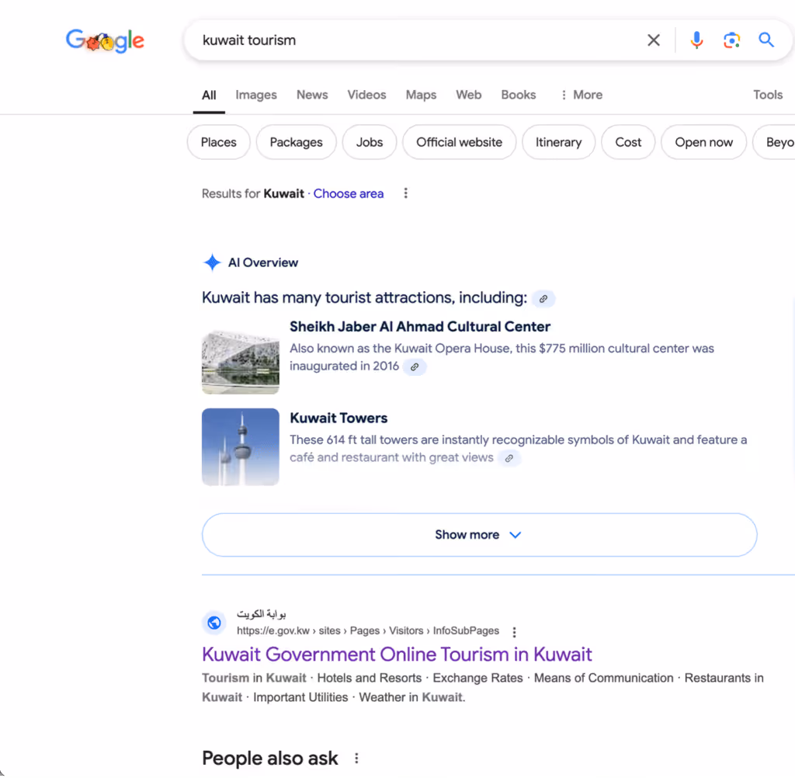
Task: Expand AI Overview with Show more
Action: pos(480,534)
